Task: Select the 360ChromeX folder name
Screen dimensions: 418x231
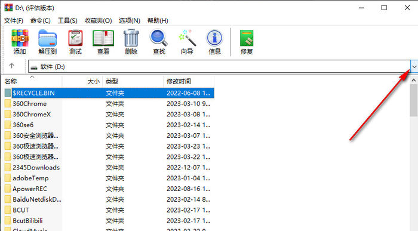Action: pos(32,114)
